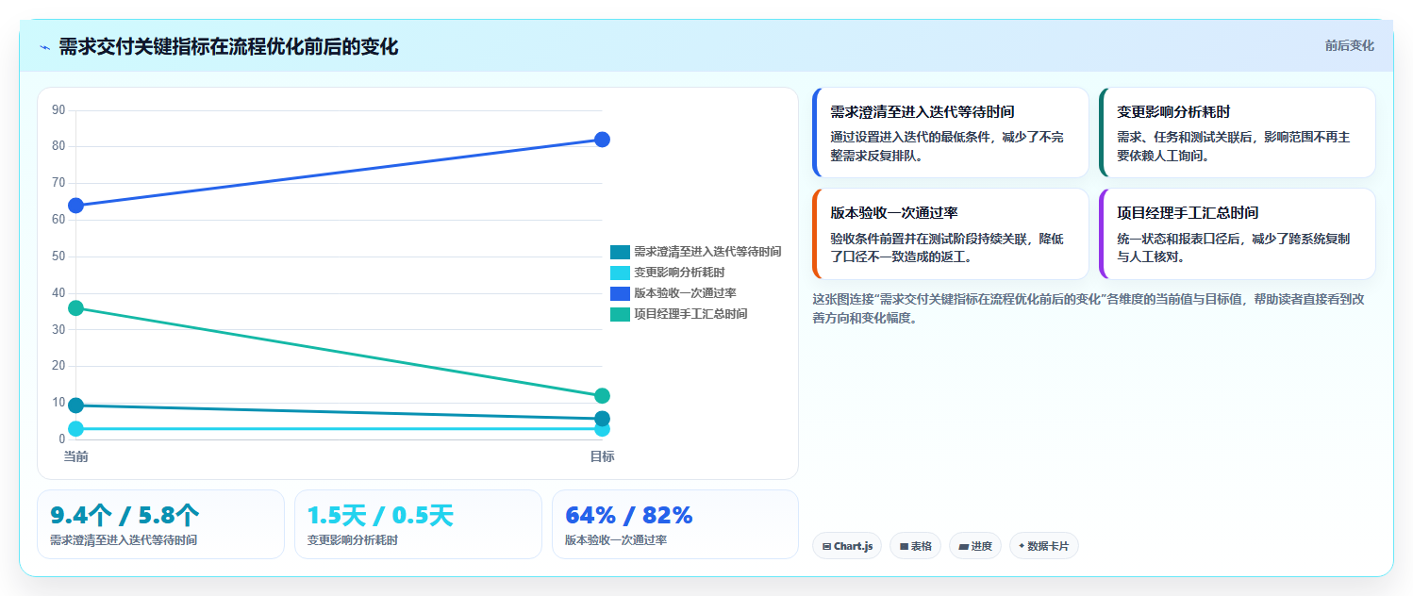Click the Chart.js tag chip
Screen dimensions: 1413x596
[847, 546]
